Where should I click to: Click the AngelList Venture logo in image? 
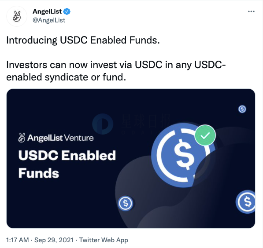(x=56, y=138)
